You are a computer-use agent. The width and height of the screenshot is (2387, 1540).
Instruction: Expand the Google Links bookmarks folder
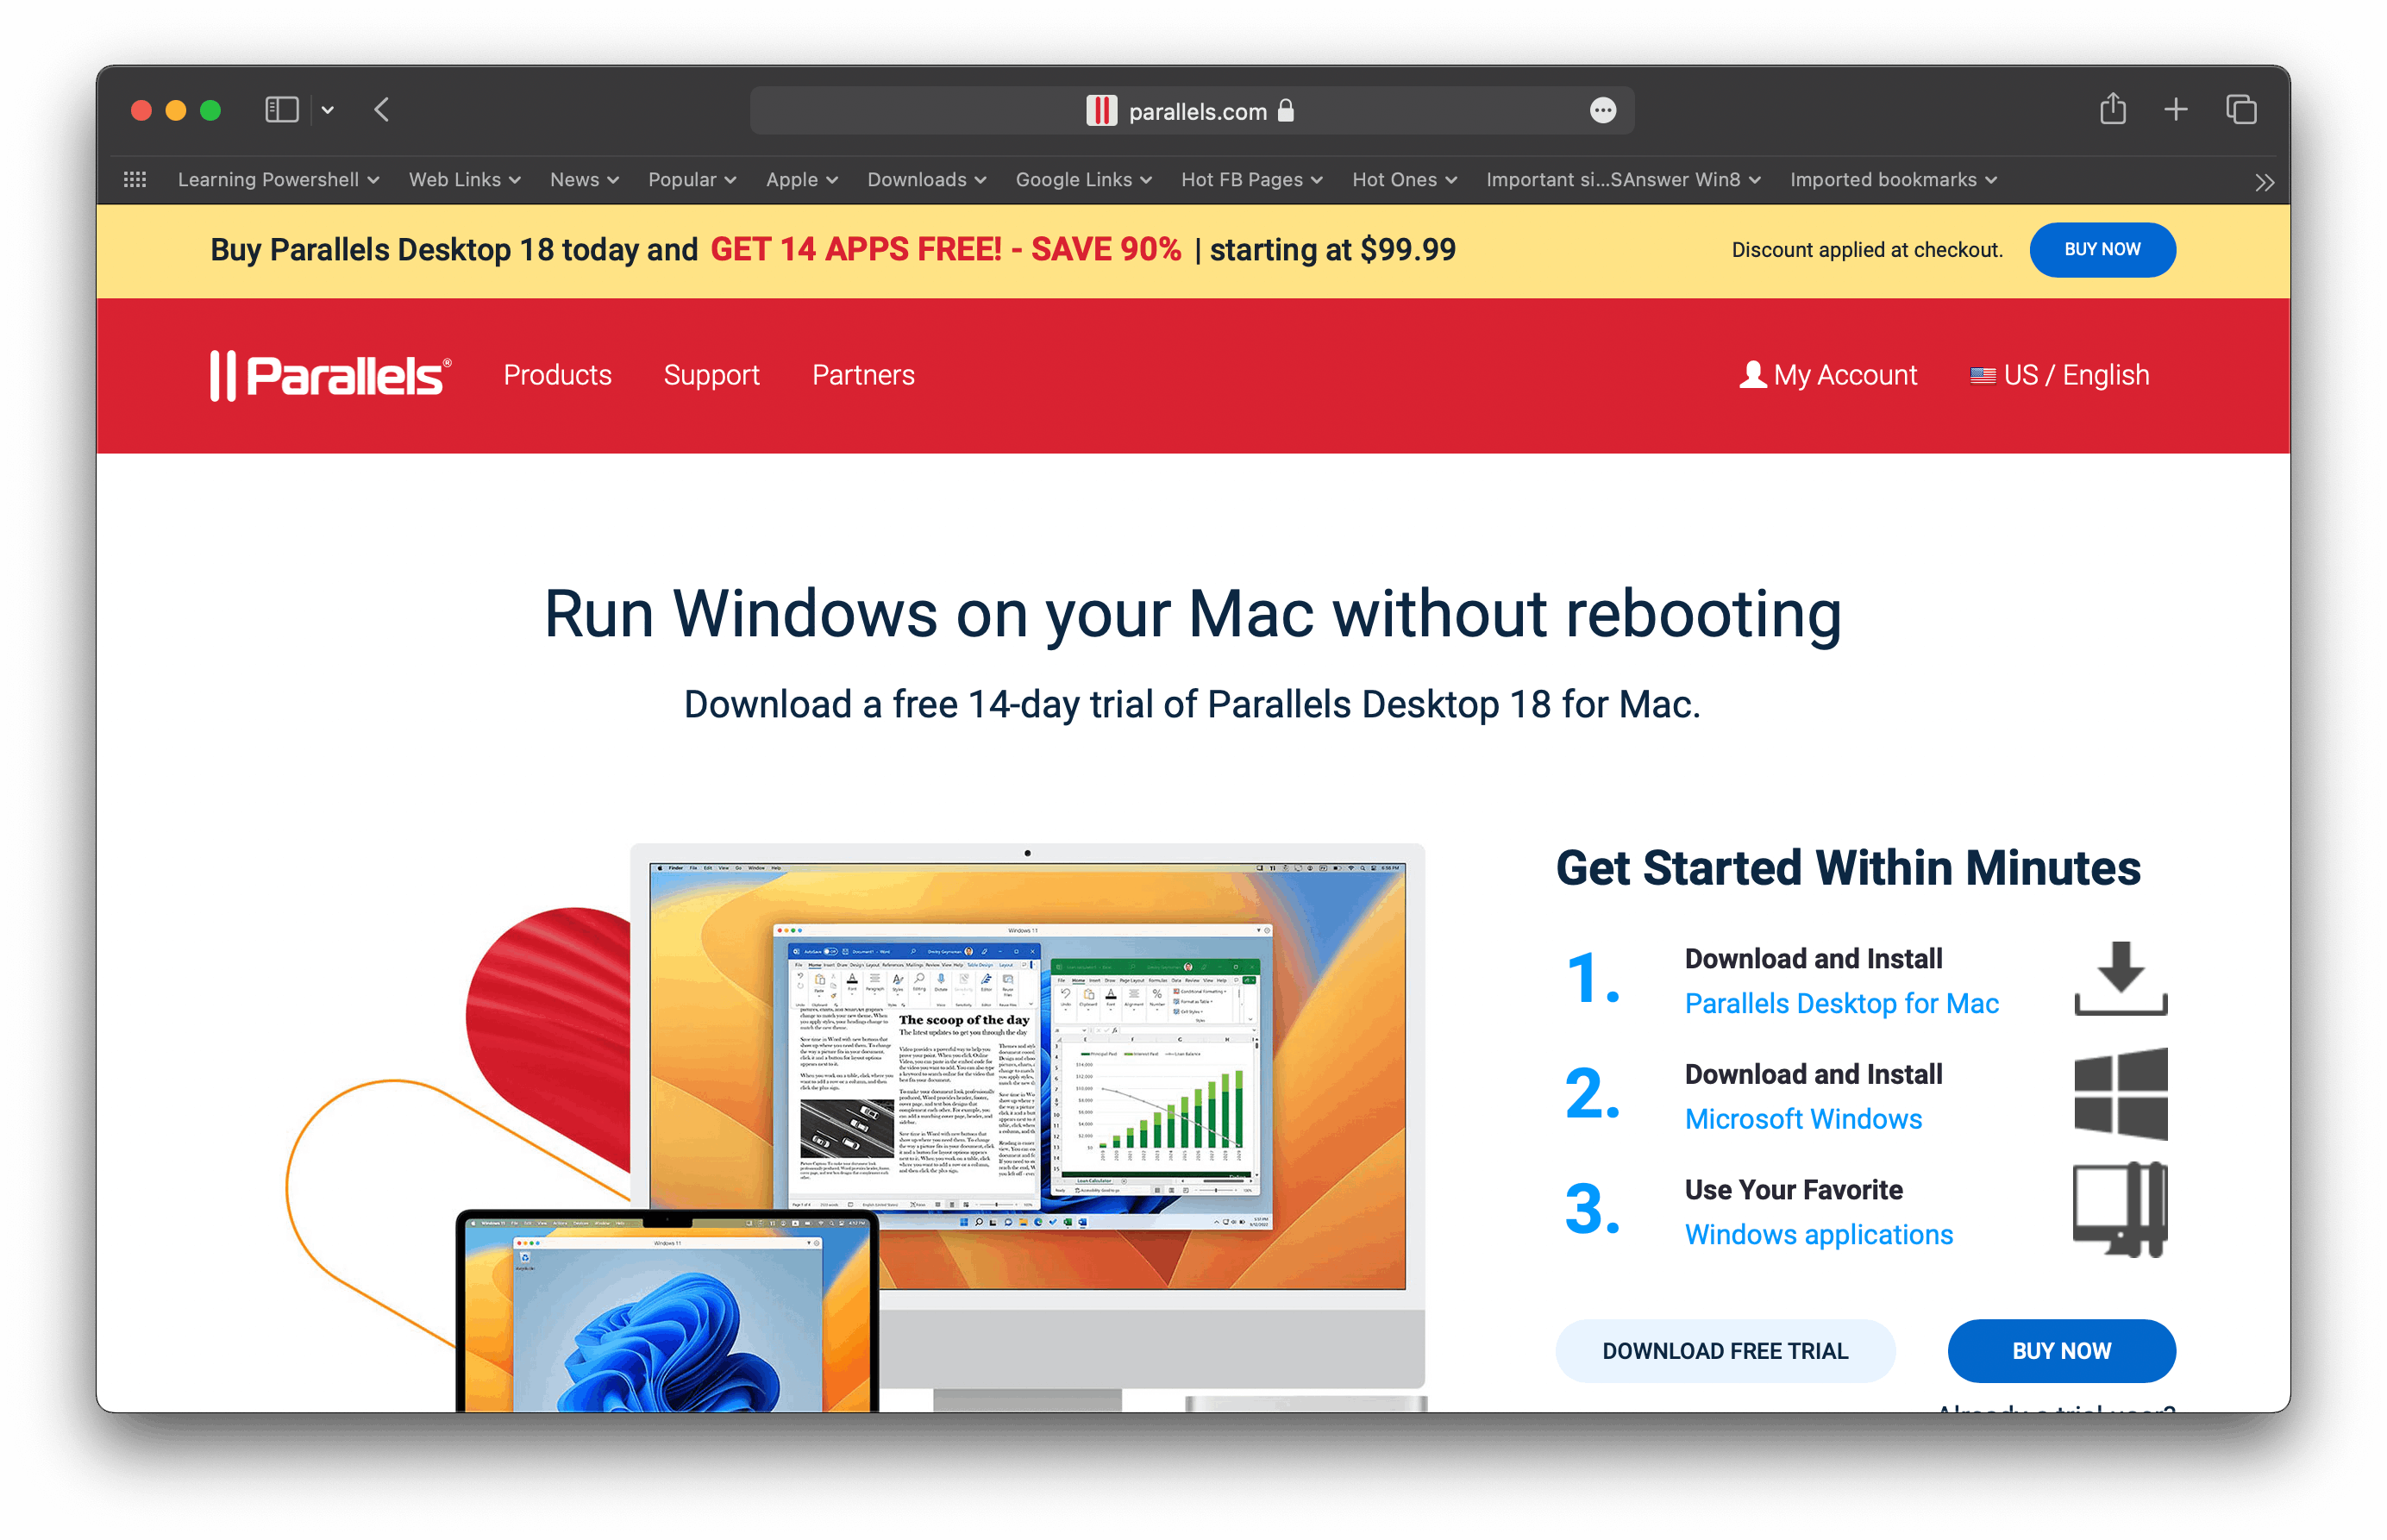[x=1083, y=180]
